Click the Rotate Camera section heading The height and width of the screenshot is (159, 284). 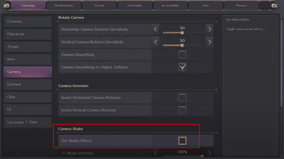[71, 17]
